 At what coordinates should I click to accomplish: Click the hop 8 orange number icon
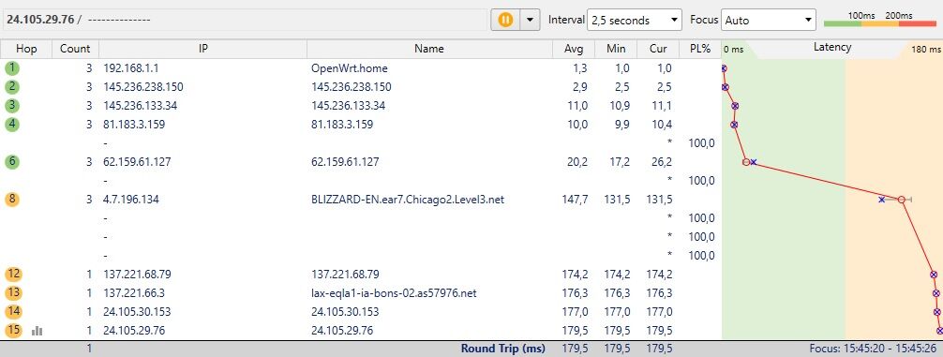pos(11,199)
